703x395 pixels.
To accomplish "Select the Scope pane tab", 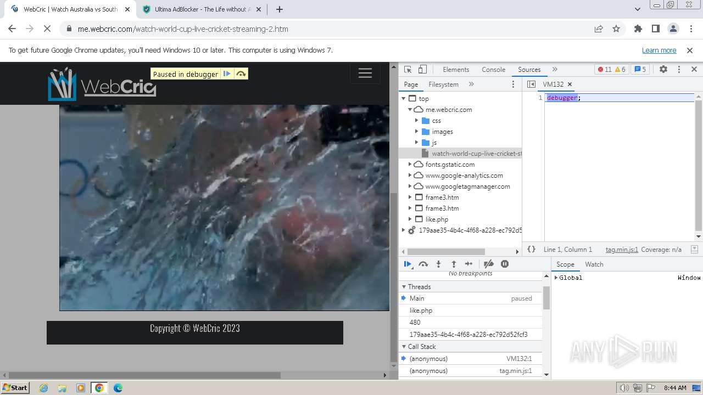I will [565, 264].
